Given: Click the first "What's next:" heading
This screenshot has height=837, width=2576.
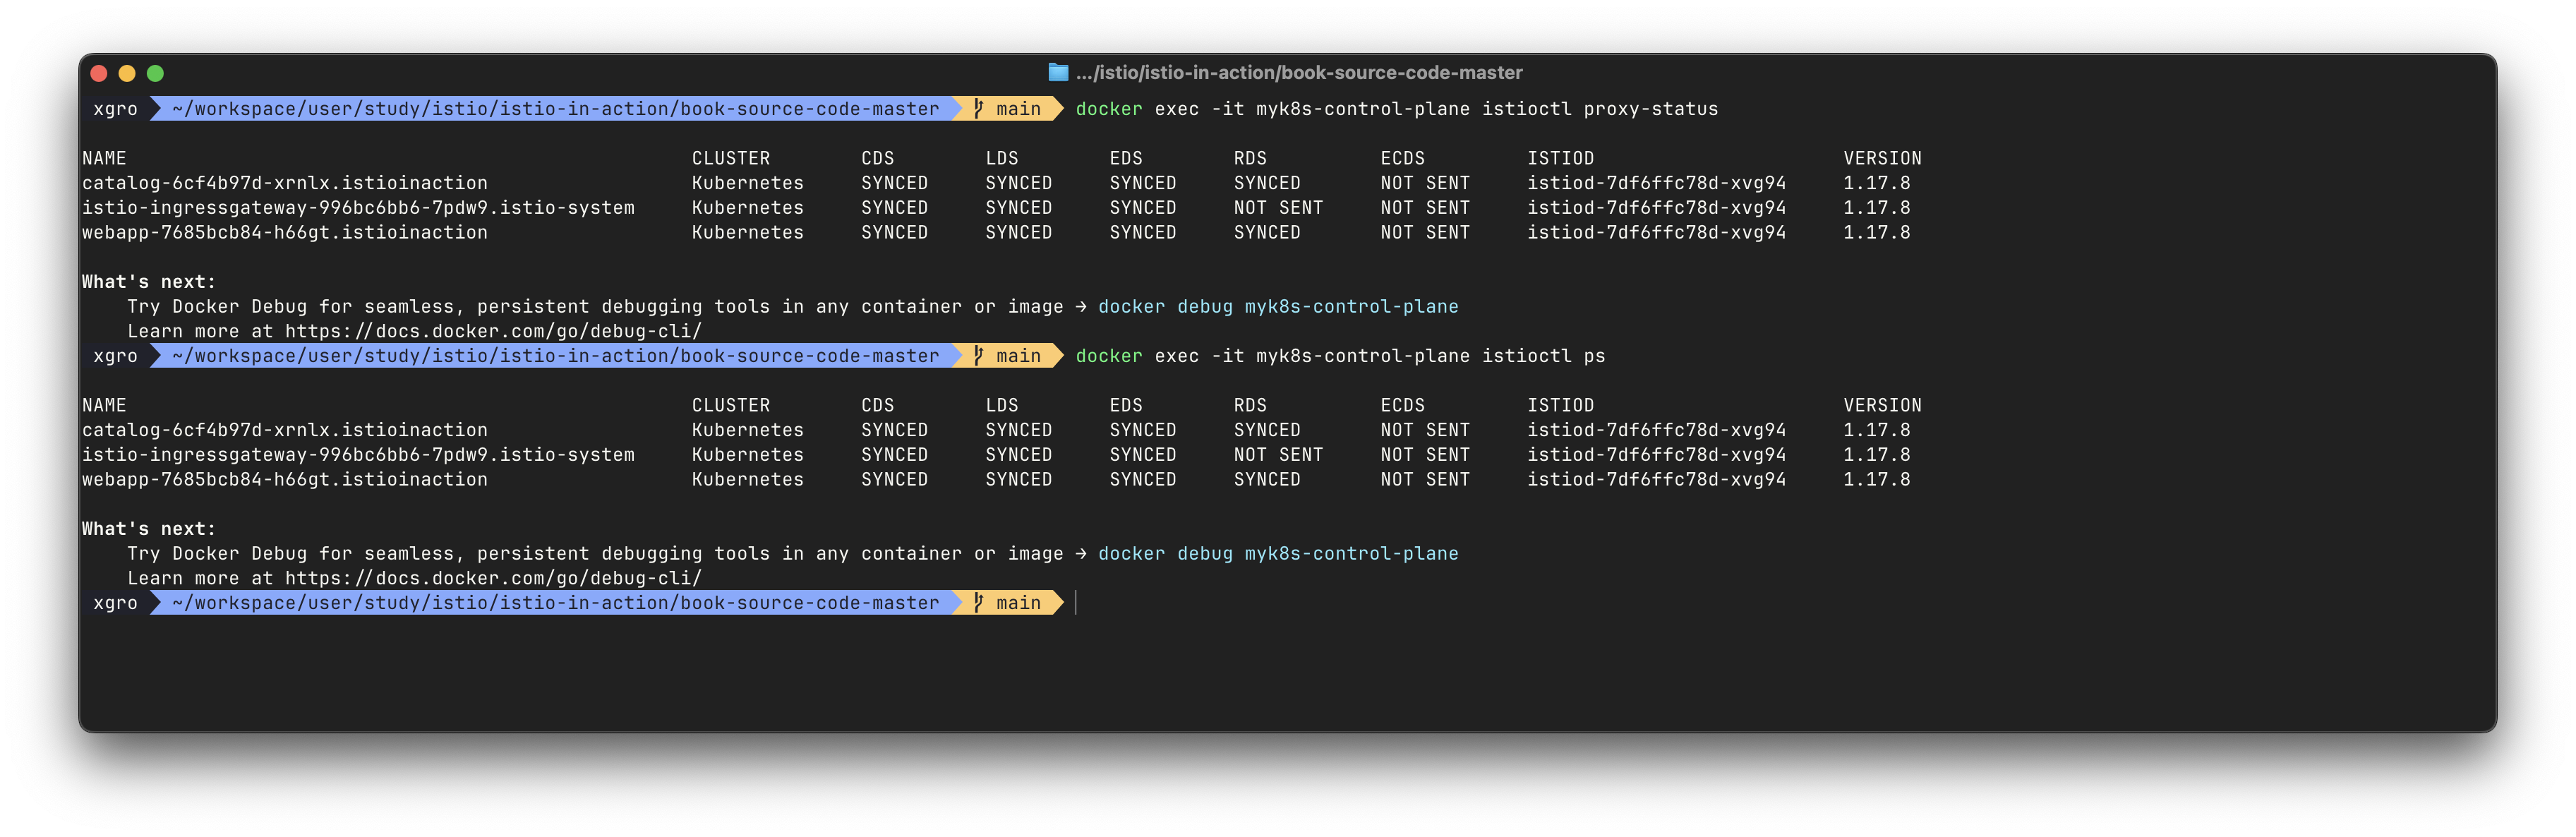Looking at the screenshot, I should point(149,282).
